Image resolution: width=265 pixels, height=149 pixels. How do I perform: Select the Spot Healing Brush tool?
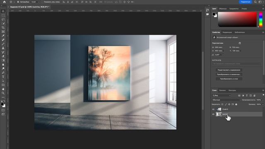[3, 40]
